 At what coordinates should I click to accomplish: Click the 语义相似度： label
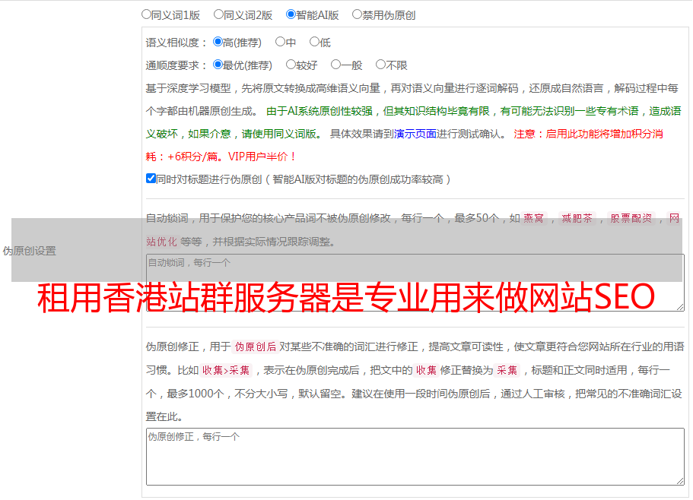[x=176, y=43]
